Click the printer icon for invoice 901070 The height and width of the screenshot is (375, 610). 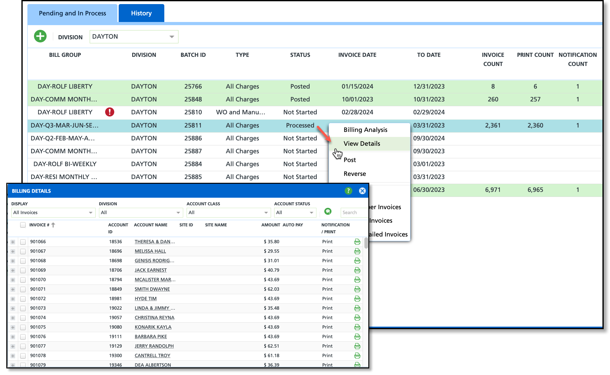click(357, 280)
